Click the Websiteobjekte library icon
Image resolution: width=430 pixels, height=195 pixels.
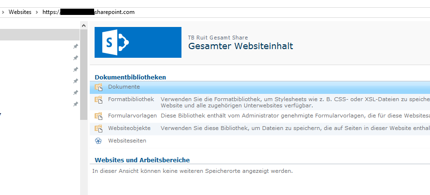pos(98,129)
